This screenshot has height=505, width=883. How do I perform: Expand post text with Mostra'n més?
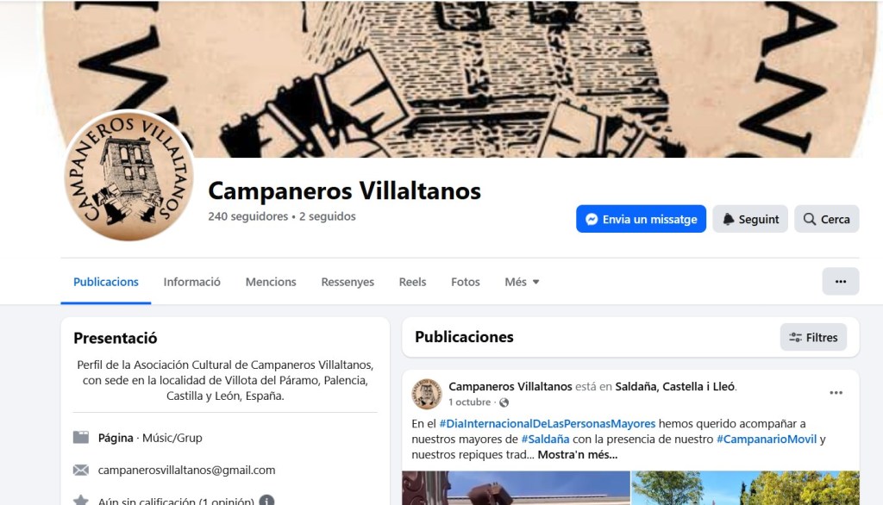[x=577, y=455]
